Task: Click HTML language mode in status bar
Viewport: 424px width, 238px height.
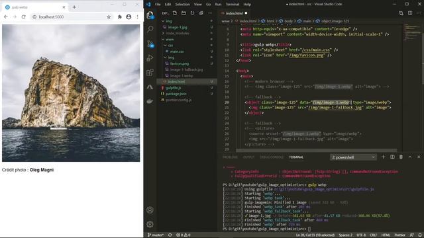Action: coord(386,235)
